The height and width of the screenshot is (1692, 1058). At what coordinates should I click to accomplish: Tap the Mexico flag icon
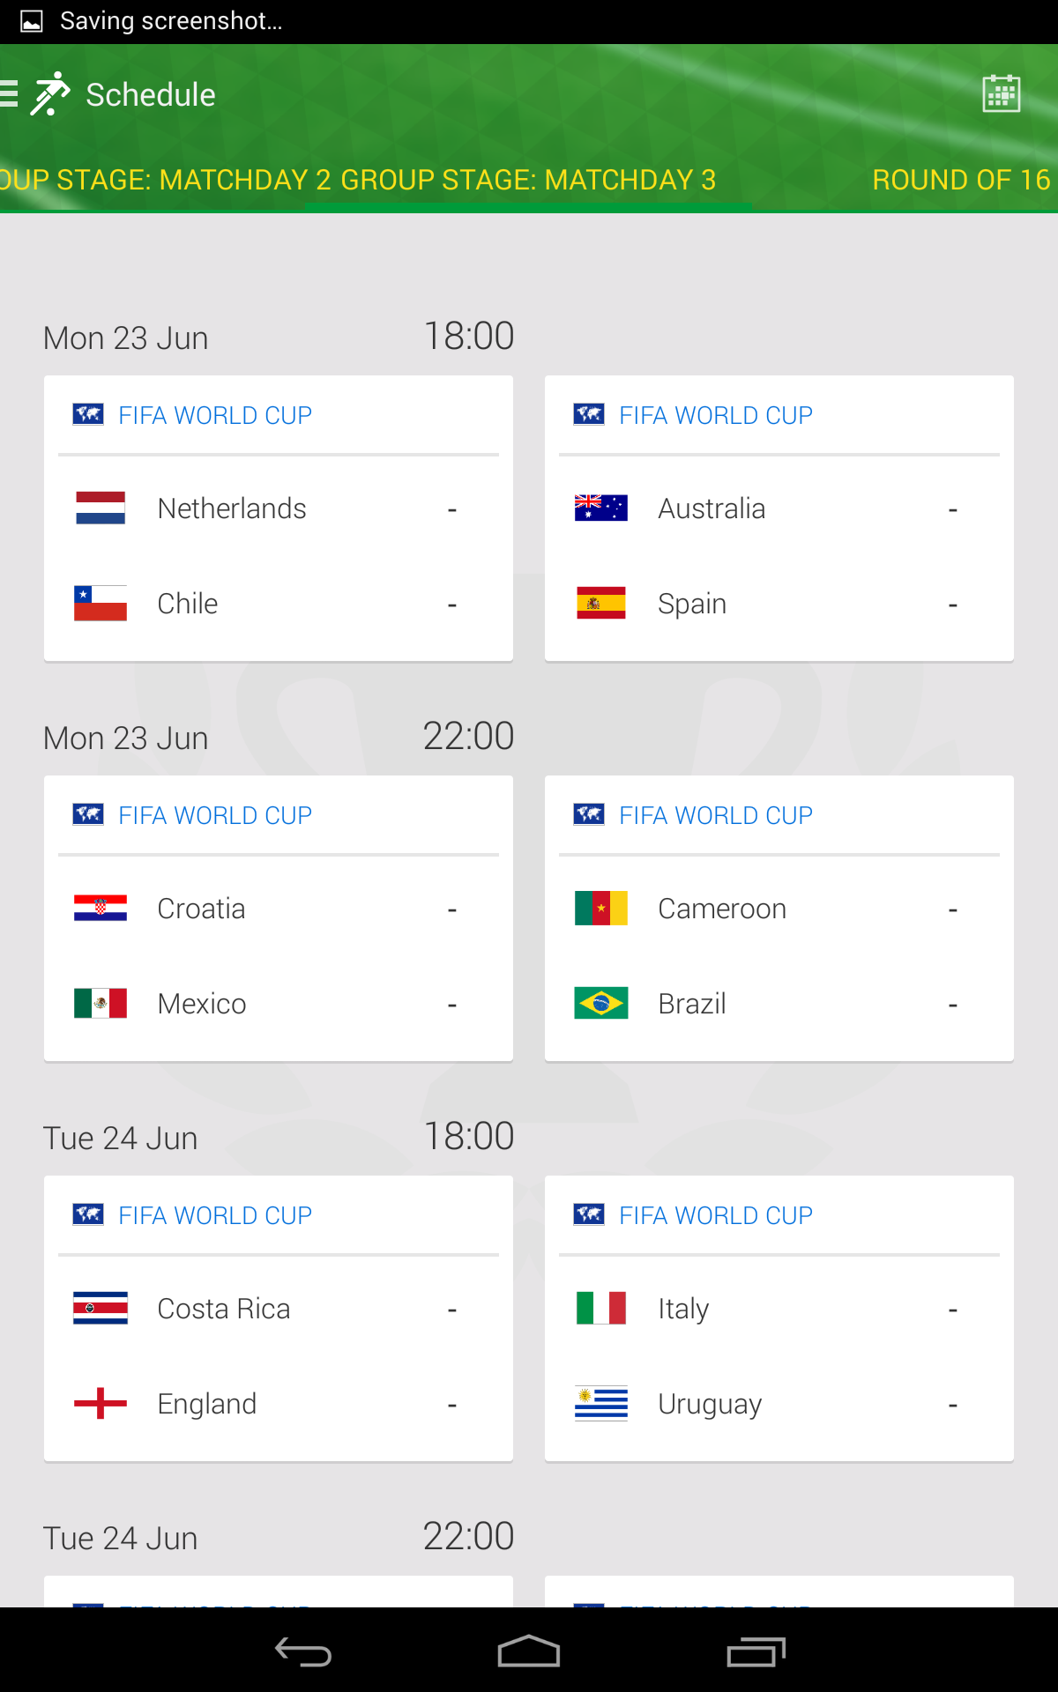(x=101, y=1003)
